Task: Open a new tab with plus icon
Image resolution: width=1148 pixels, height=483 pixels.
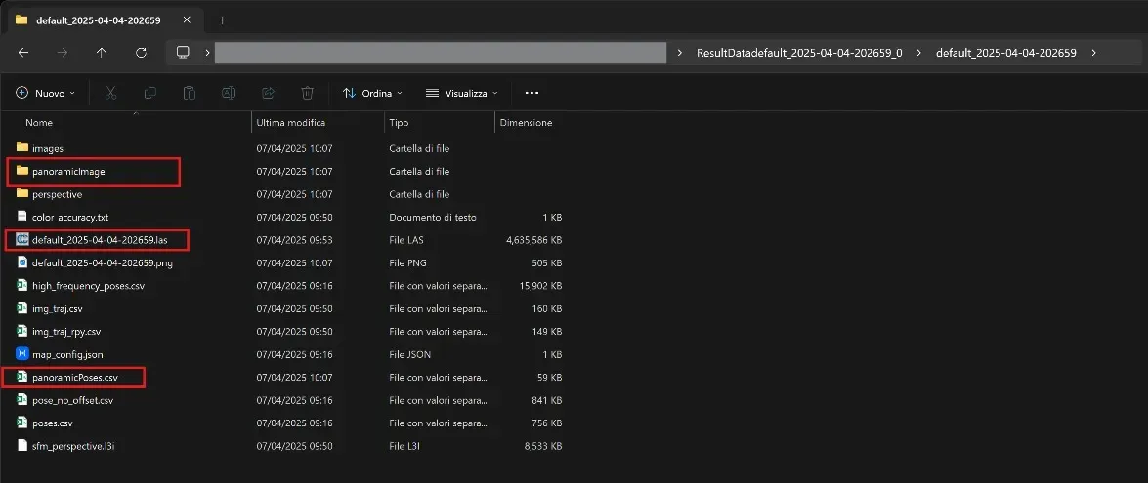Action: point(223,20)
